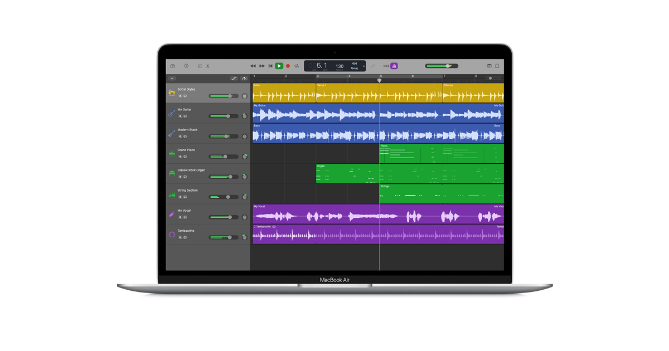Mute the My Guitar track

pyautogui.click(x=180, y=116)
